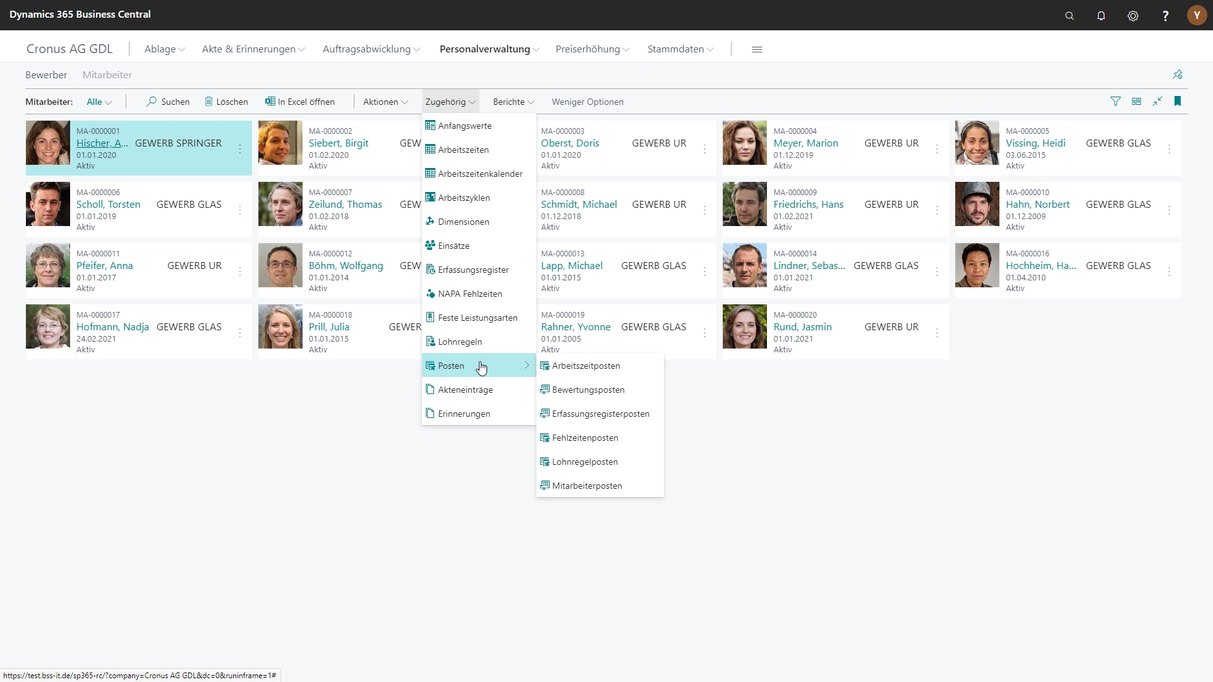Expand the Stammdaten navigation menu

click(680, 49)
